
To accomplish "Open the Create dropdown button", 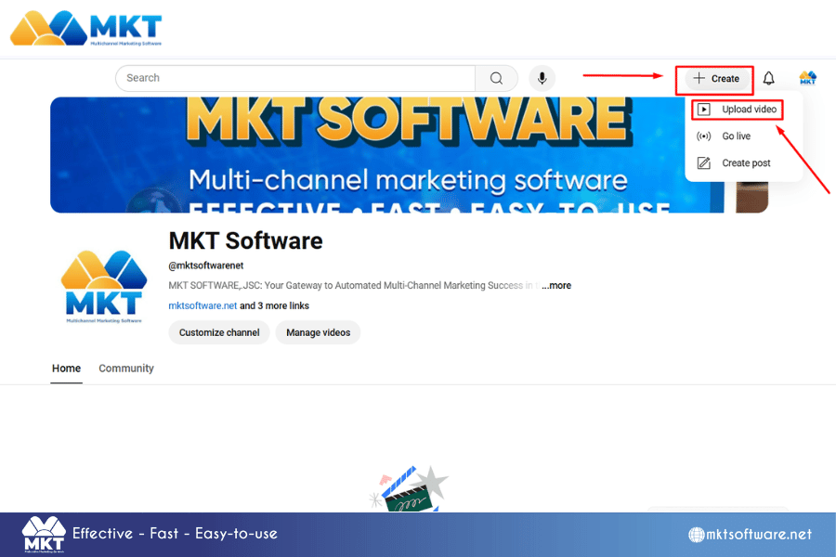I will [714, 78].
